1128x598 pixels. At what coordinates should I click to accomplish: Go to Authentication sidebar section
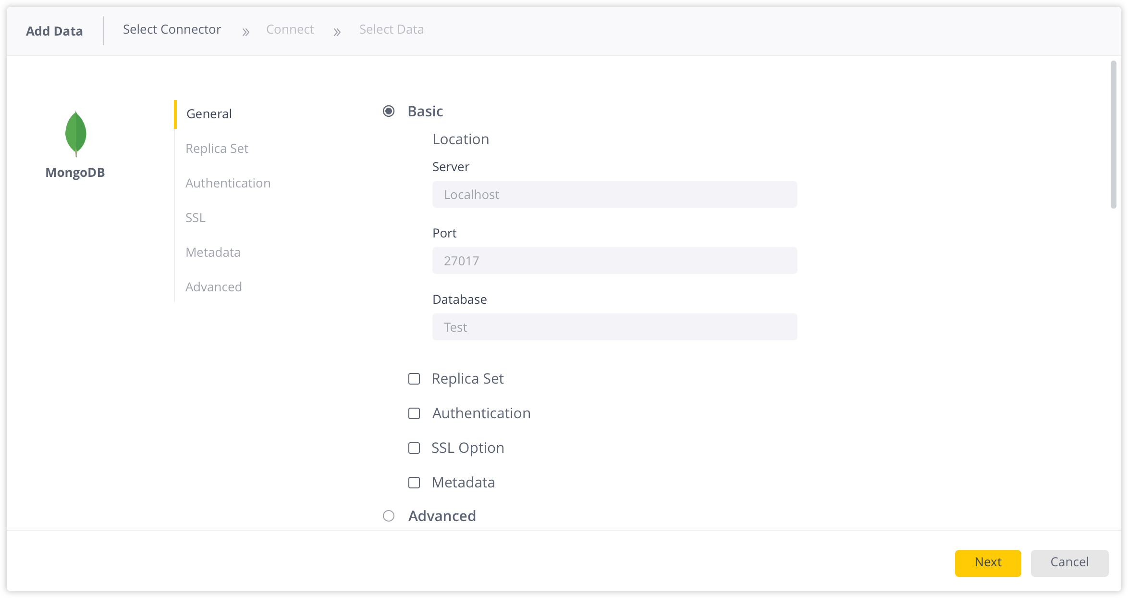pos(228,183)
